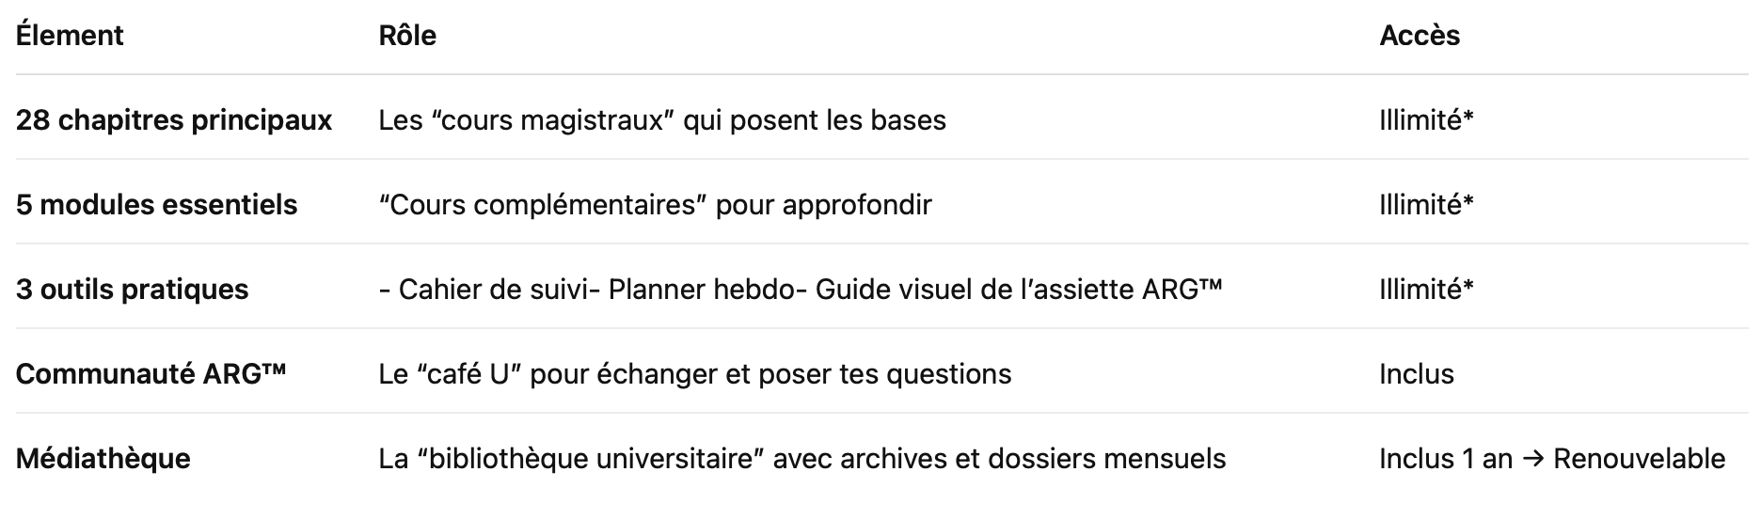
Task: Click the arrow symbol before "Renouvelable"
Action: [1532, 459]
